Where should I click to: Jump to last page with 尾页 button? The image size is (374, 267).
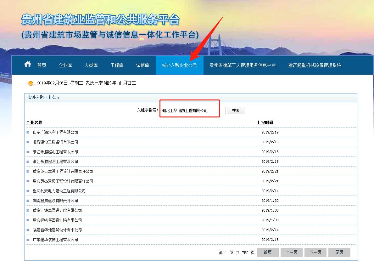click(x=339, y=253)
